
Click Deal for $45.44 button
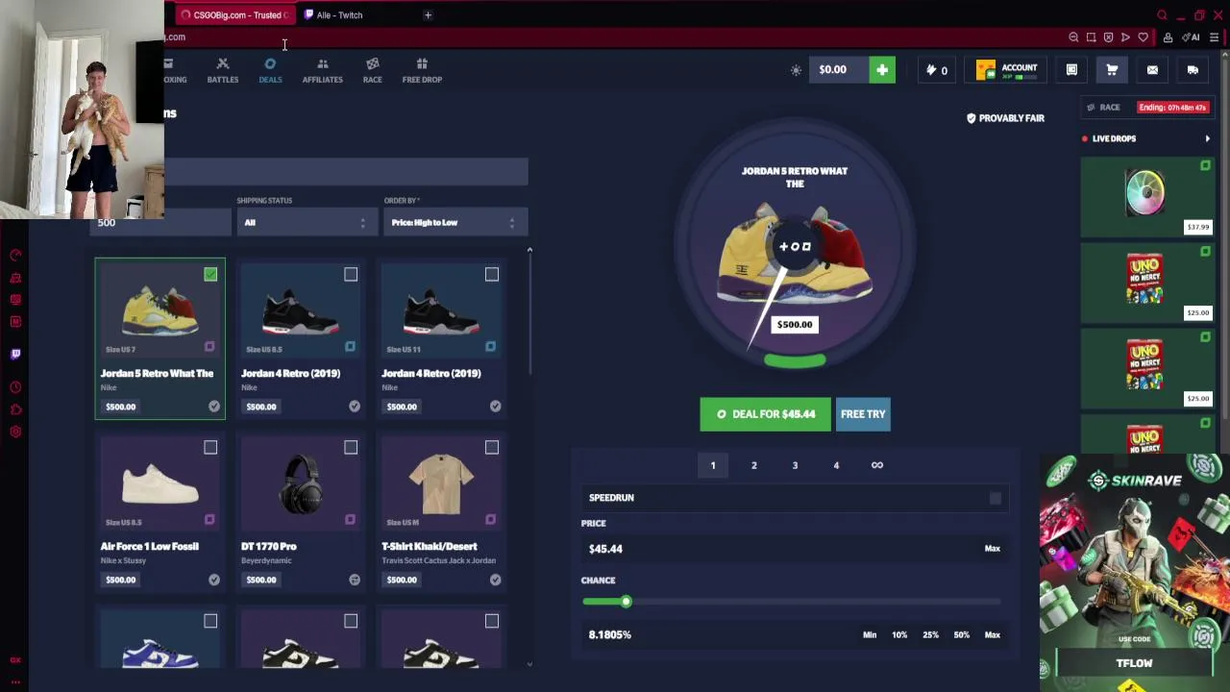[x=765, y=414]
